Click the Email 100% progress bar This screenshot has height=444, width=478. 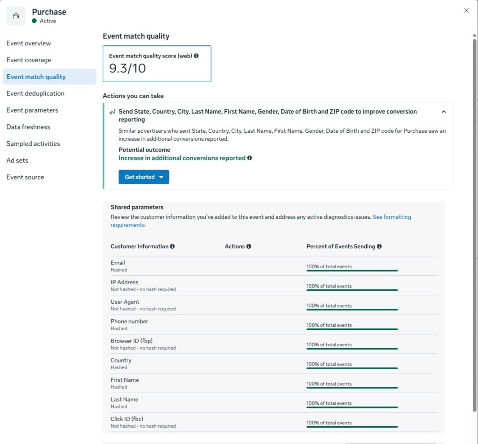click(352, 270)
